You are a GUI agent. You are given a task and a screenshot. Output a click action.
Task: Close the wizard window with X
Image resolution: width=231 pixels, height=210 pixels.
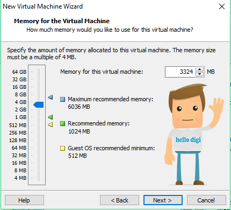[222, 6]
